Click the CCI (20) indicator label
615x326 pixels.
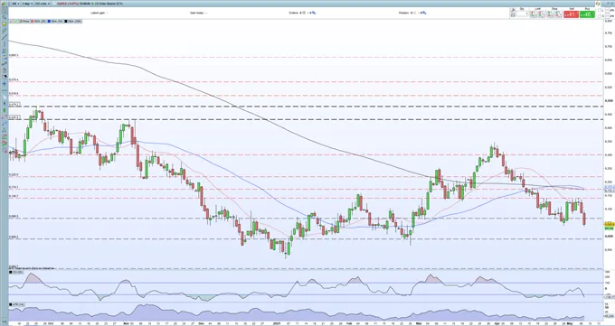(16, 272)
